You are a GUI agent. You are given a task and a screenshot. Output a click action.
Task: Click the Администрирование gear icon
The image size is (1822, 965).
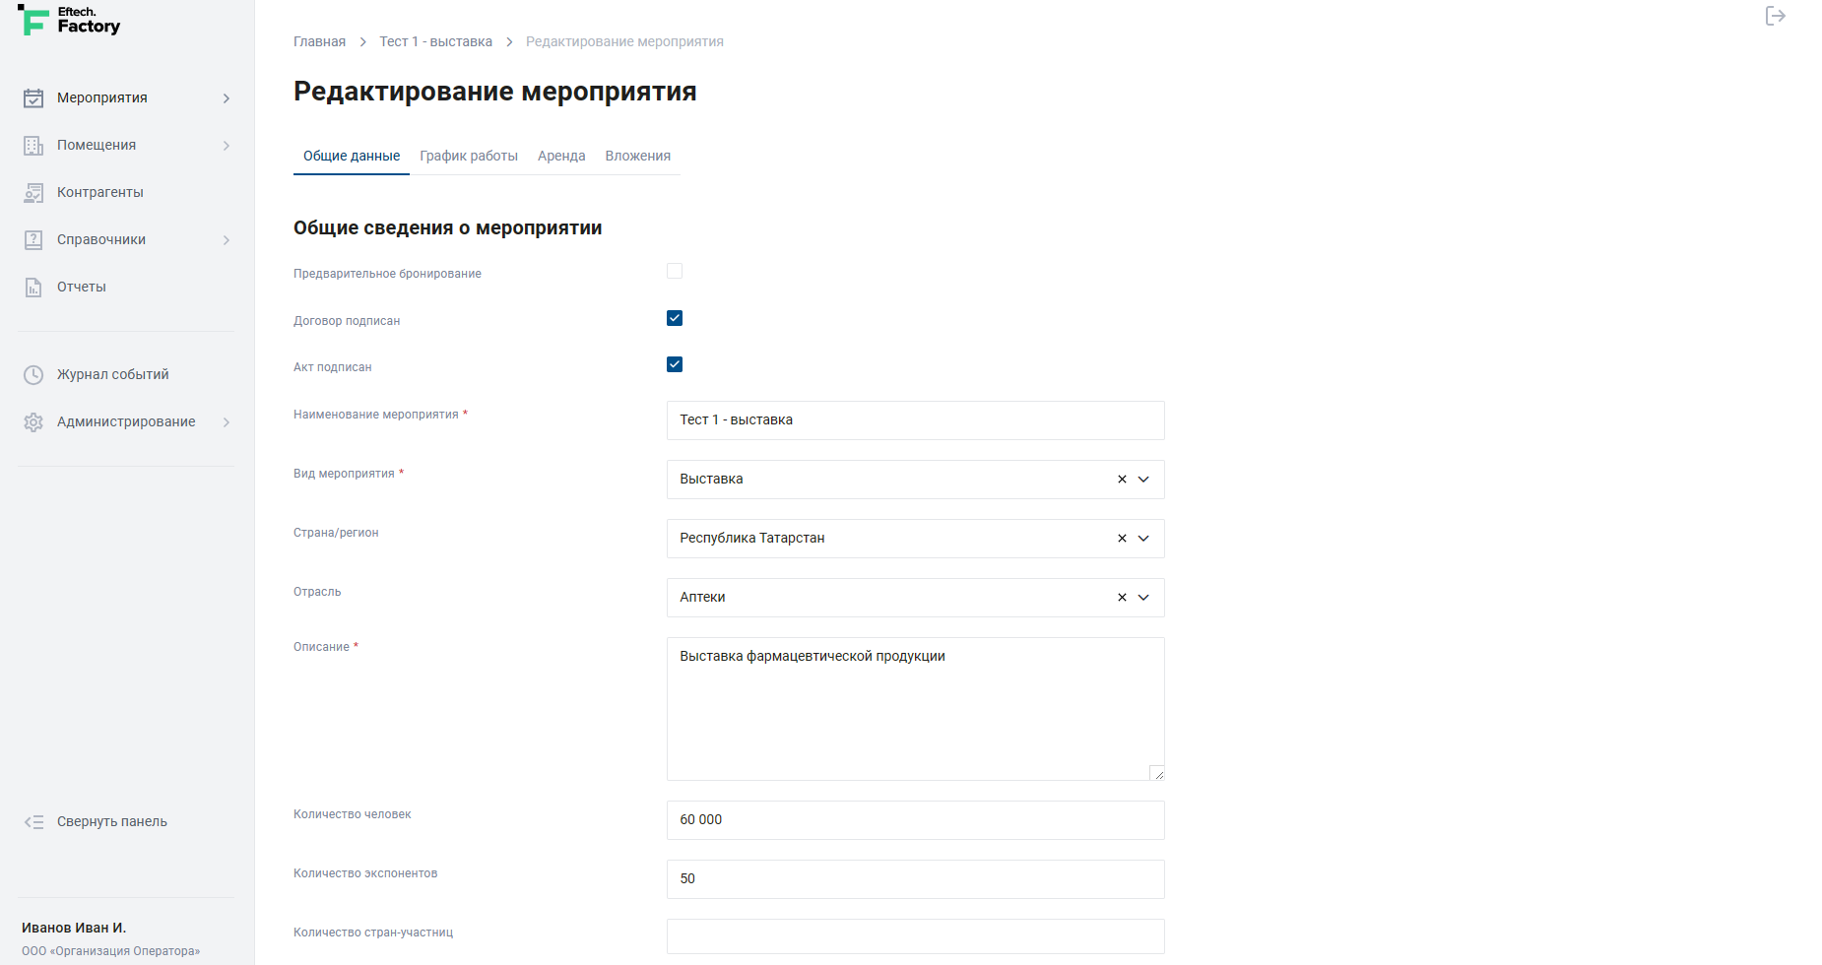(x=33, y=422)
